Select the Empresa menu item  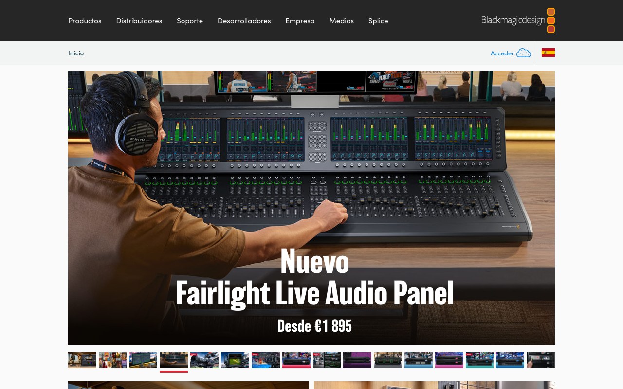(300, 21)
